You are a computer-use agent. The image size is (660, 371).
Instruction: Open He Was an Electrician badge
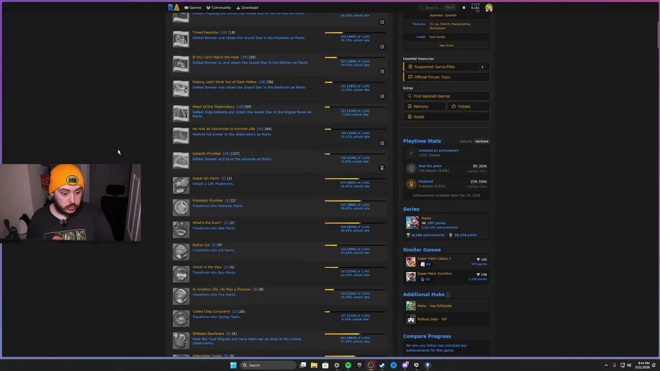pyautogui.click(x=180, y=136)
